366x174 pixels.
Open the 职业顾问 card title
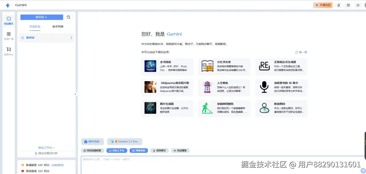tap(279, 104)
